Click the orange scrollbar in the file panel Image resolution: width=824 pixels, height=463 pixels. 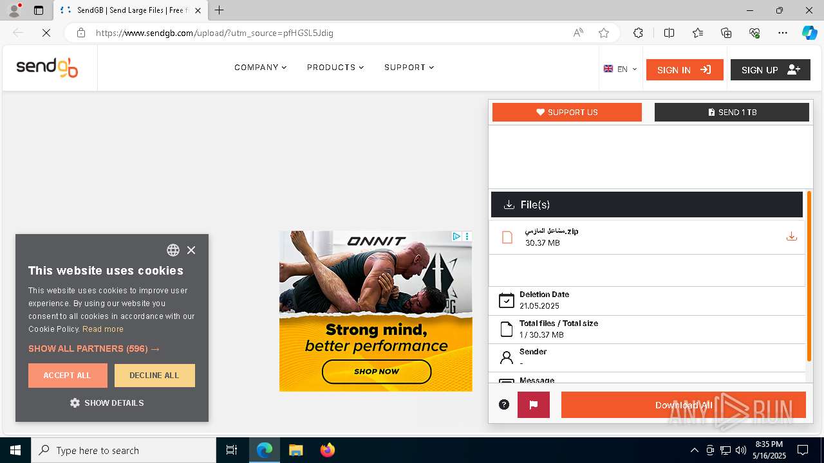click(x=809, y=277)
